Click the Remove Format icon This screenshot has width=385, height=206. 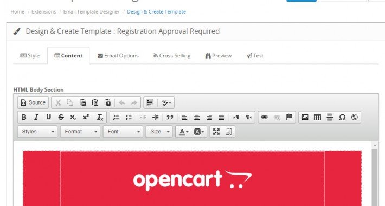100,117
